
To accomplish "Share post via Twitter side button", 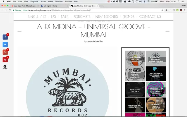I will (5, 45).
